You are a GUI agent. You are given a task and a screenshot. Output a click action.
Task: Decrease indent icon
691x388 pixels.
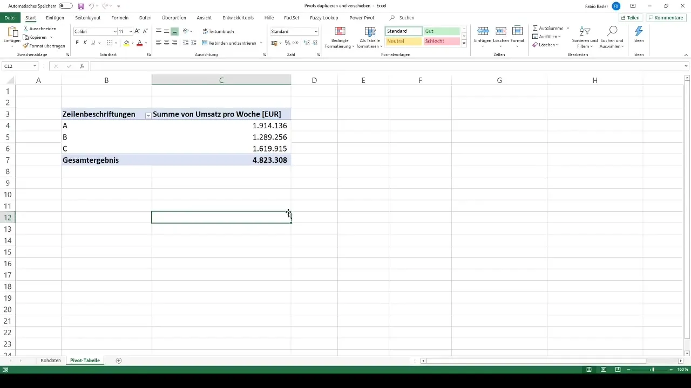[186, 43]
